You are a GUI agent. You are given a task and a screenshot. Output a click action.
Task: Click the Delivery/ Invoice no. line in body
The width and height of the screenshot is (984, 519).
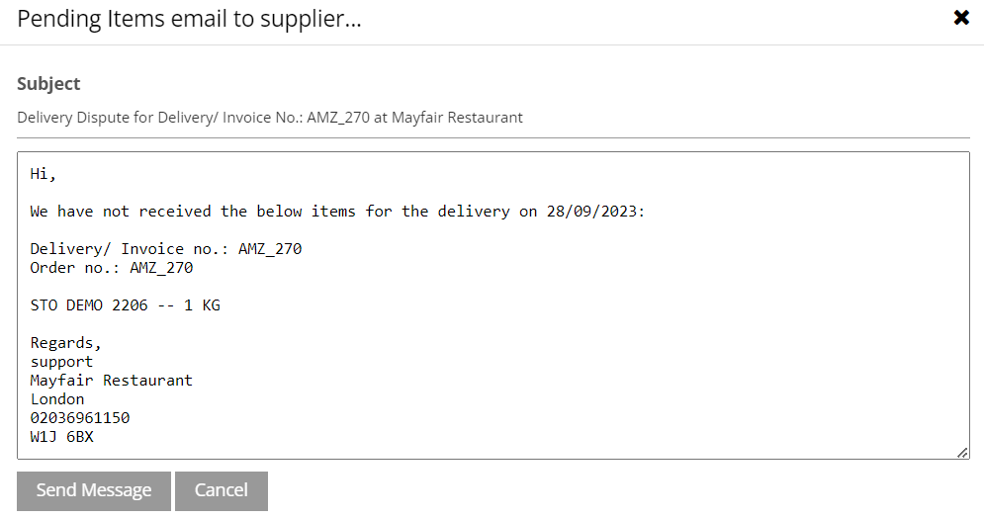pos(165,249)
